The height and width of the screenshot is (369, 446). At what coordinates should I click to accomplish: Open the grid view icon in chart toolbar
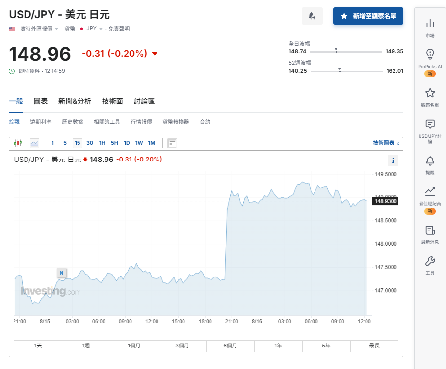pos(172,143)
